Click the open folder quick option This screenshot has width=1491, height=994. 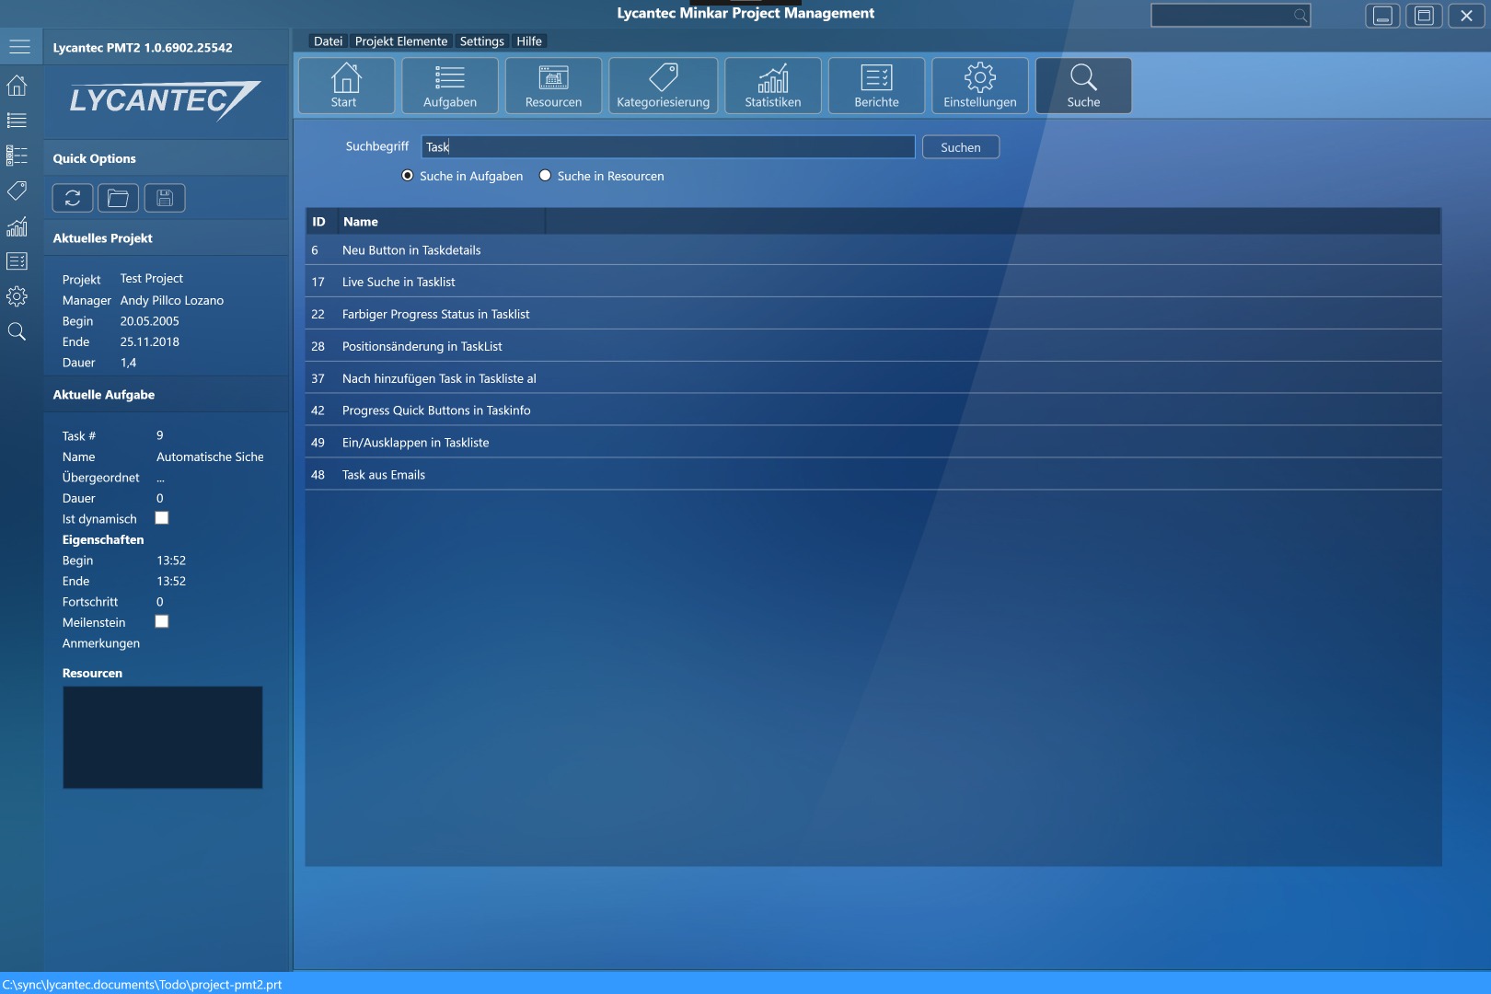coord(118,198)
